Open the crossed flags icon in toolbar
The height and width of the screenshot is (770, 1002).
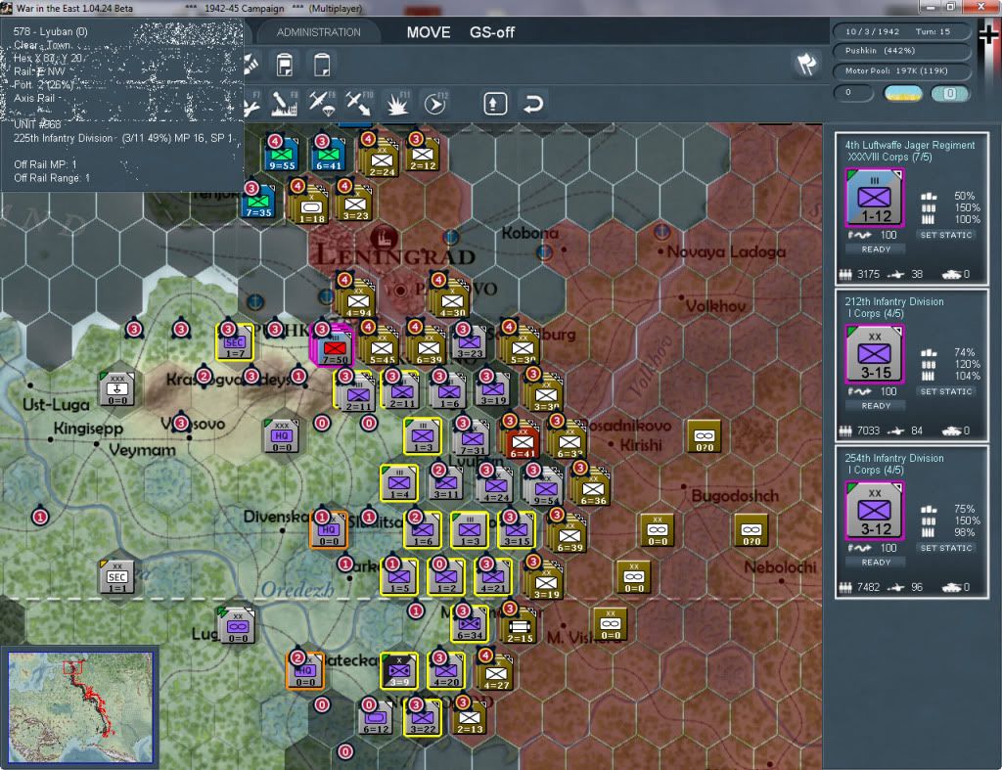coord(806,64)
